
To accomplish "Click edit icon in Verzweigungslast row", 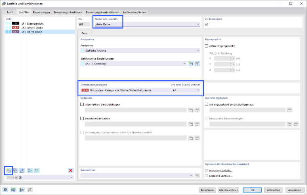I will [197, 138].
